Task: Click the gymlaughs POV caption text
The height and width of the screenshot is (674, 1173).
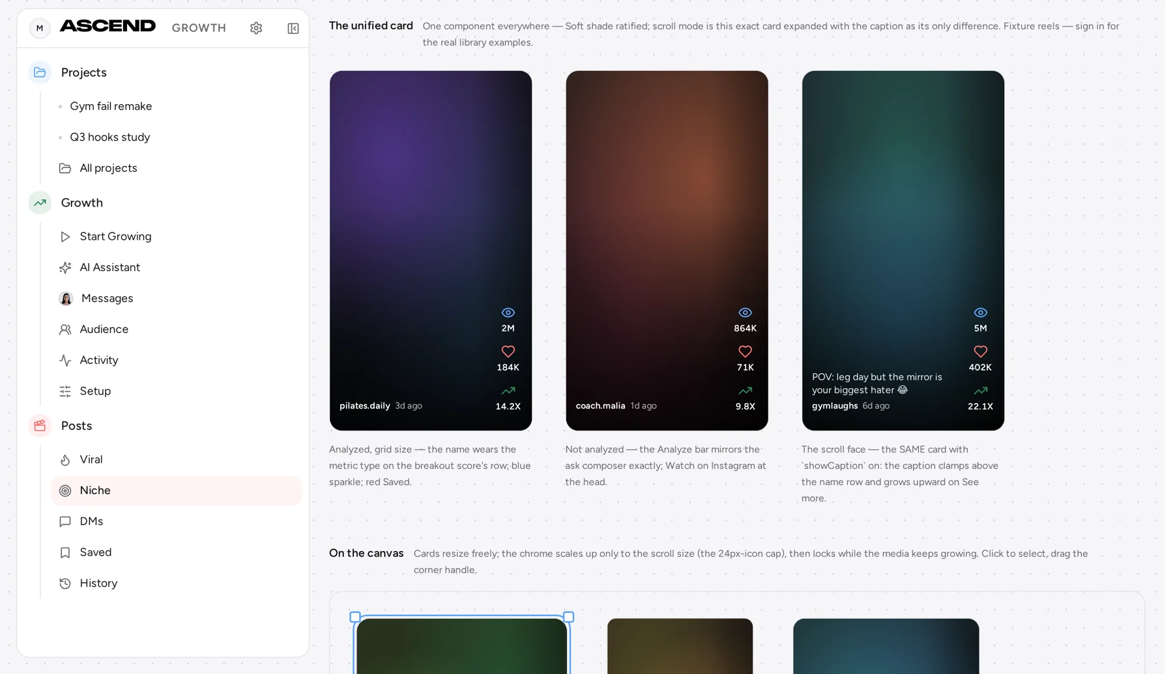Action: coord(876,384)
